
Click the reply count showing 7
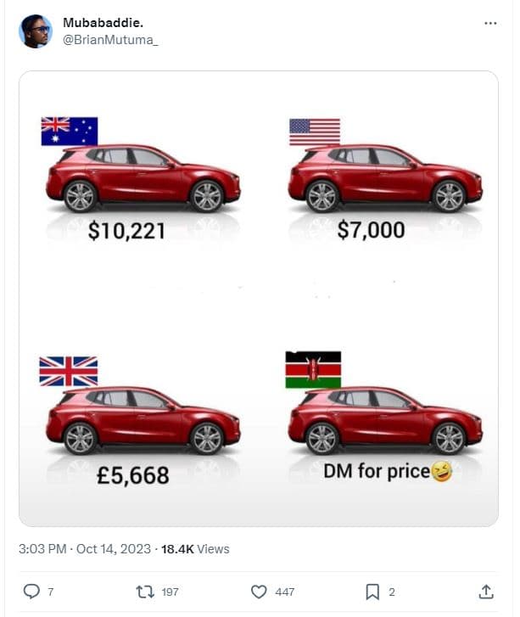pos(51,592)
